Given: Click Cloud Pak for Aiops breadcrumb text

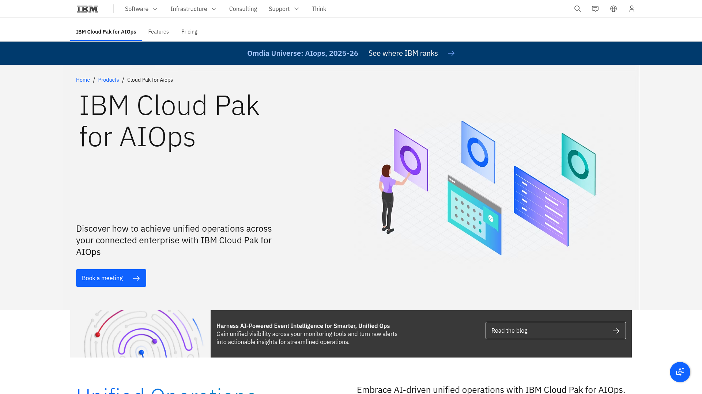Looking at the screenshot, I should (x=150, y=80).
